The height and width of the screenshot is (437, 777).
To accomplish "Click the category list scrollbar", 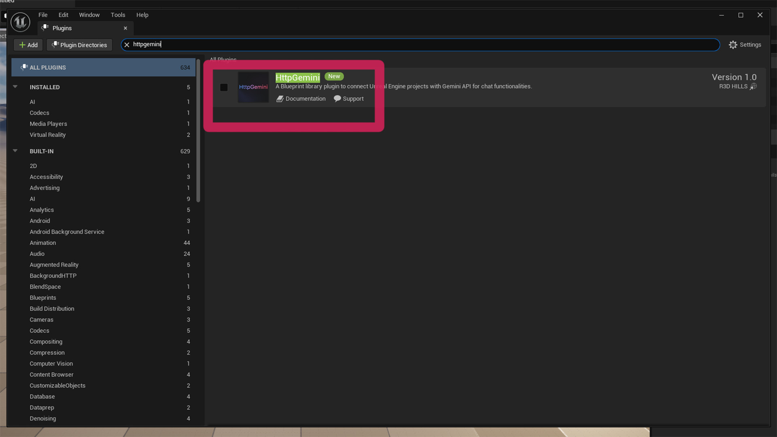I will [x=198, y=130].
